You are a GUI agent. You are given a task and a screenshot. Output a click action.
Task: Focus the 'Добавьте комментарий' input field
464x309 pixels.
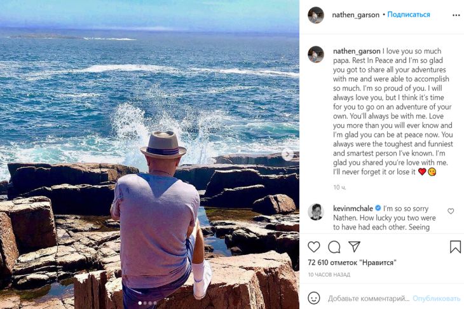tap(369, 298)
